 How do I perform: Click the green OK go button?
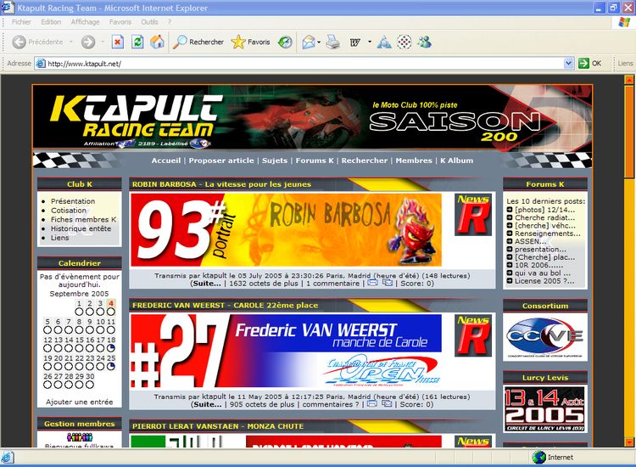(589, 64)
